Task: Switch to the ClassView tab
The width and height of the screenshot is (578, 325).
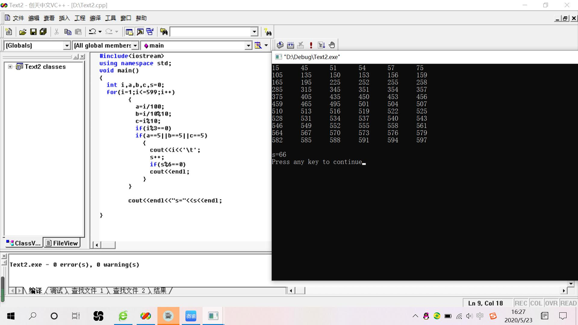Action: (24, 243)
